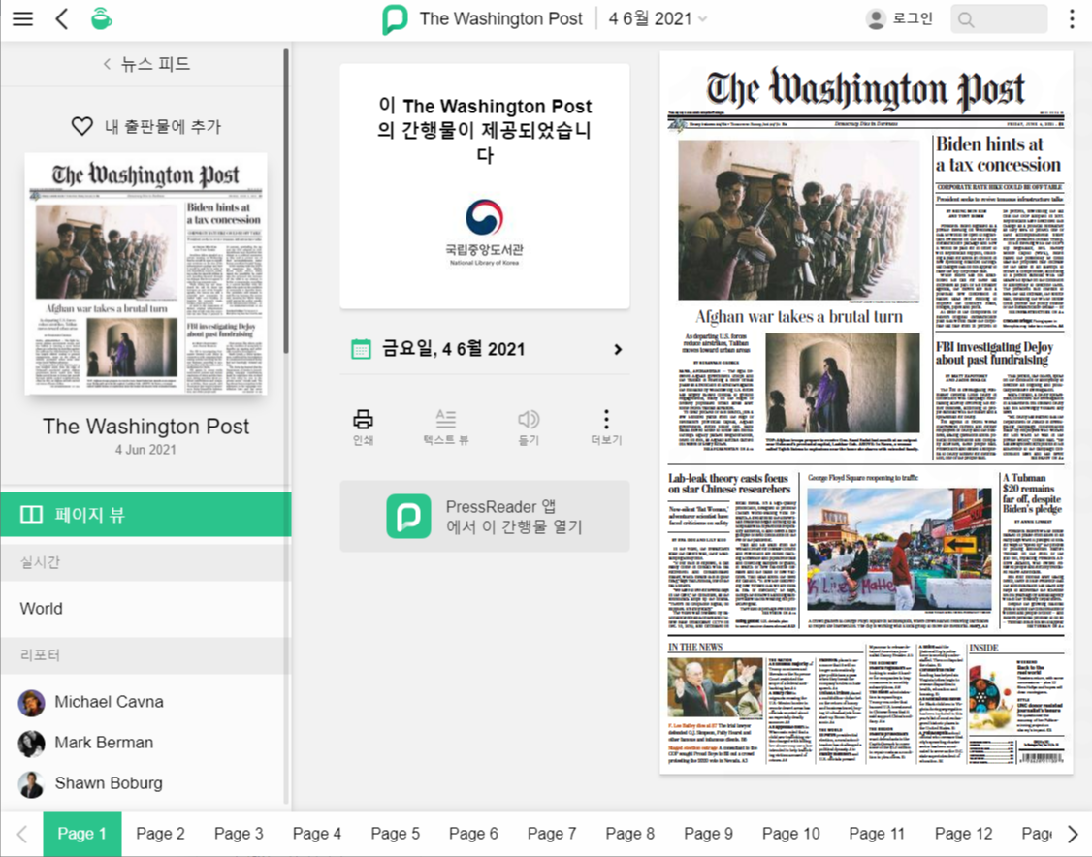Open the World section
This screenshot has height=857, width=1092.
[145, 609]
